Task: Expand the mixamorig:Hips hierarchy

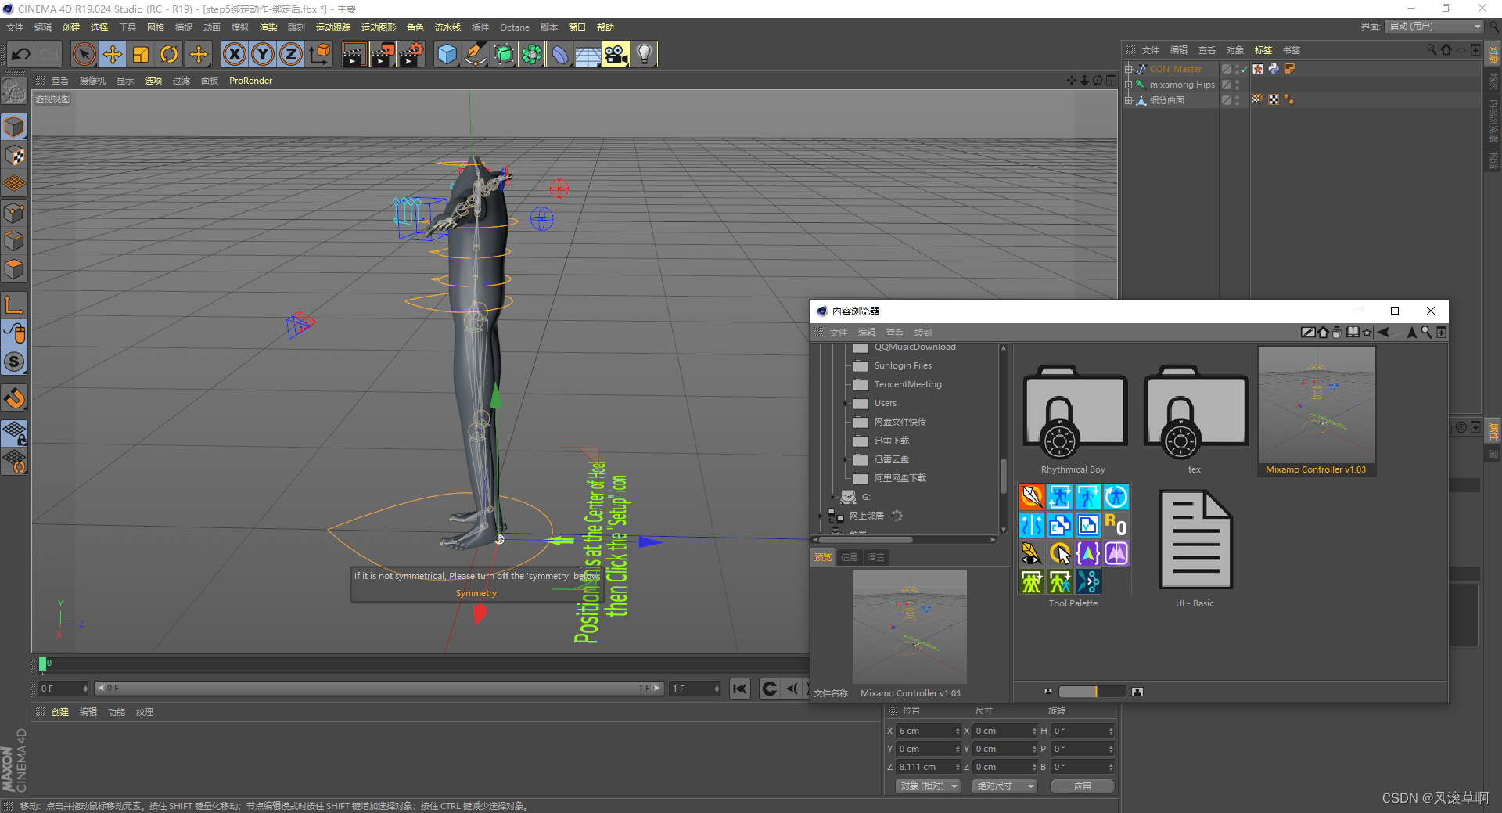Action: point(1128,85)
